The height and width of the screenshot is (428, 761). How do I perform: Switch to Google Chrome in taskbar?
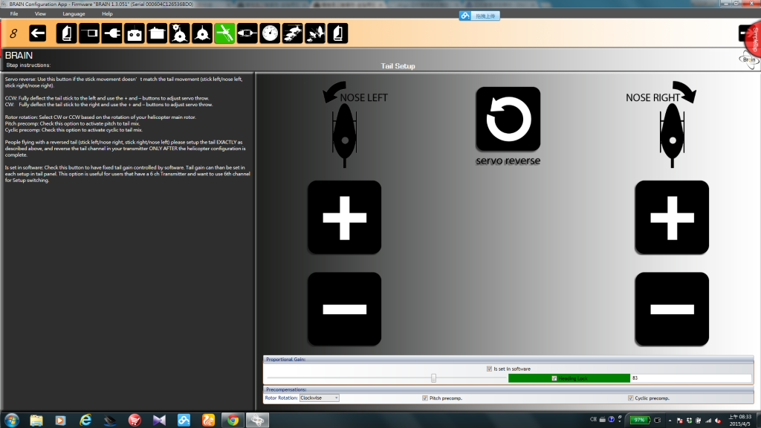point(233,420)
